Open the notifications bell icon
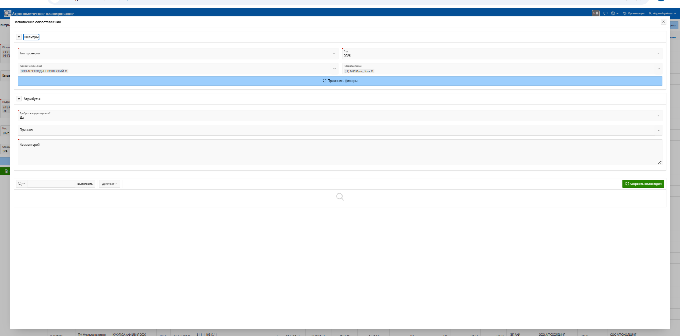The width and height of the screenshot is (680, 336). [x=595, y=13]
